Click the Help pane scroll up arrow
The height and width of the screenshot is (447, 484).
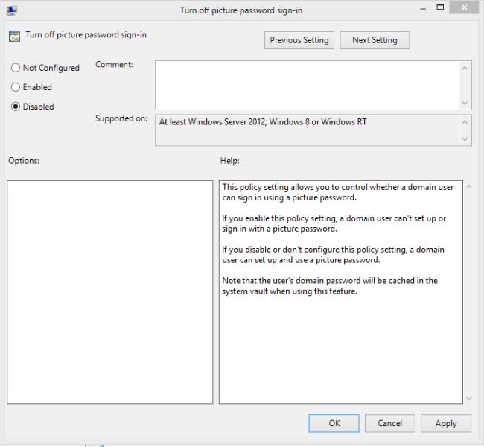click(x=469, y=186)
